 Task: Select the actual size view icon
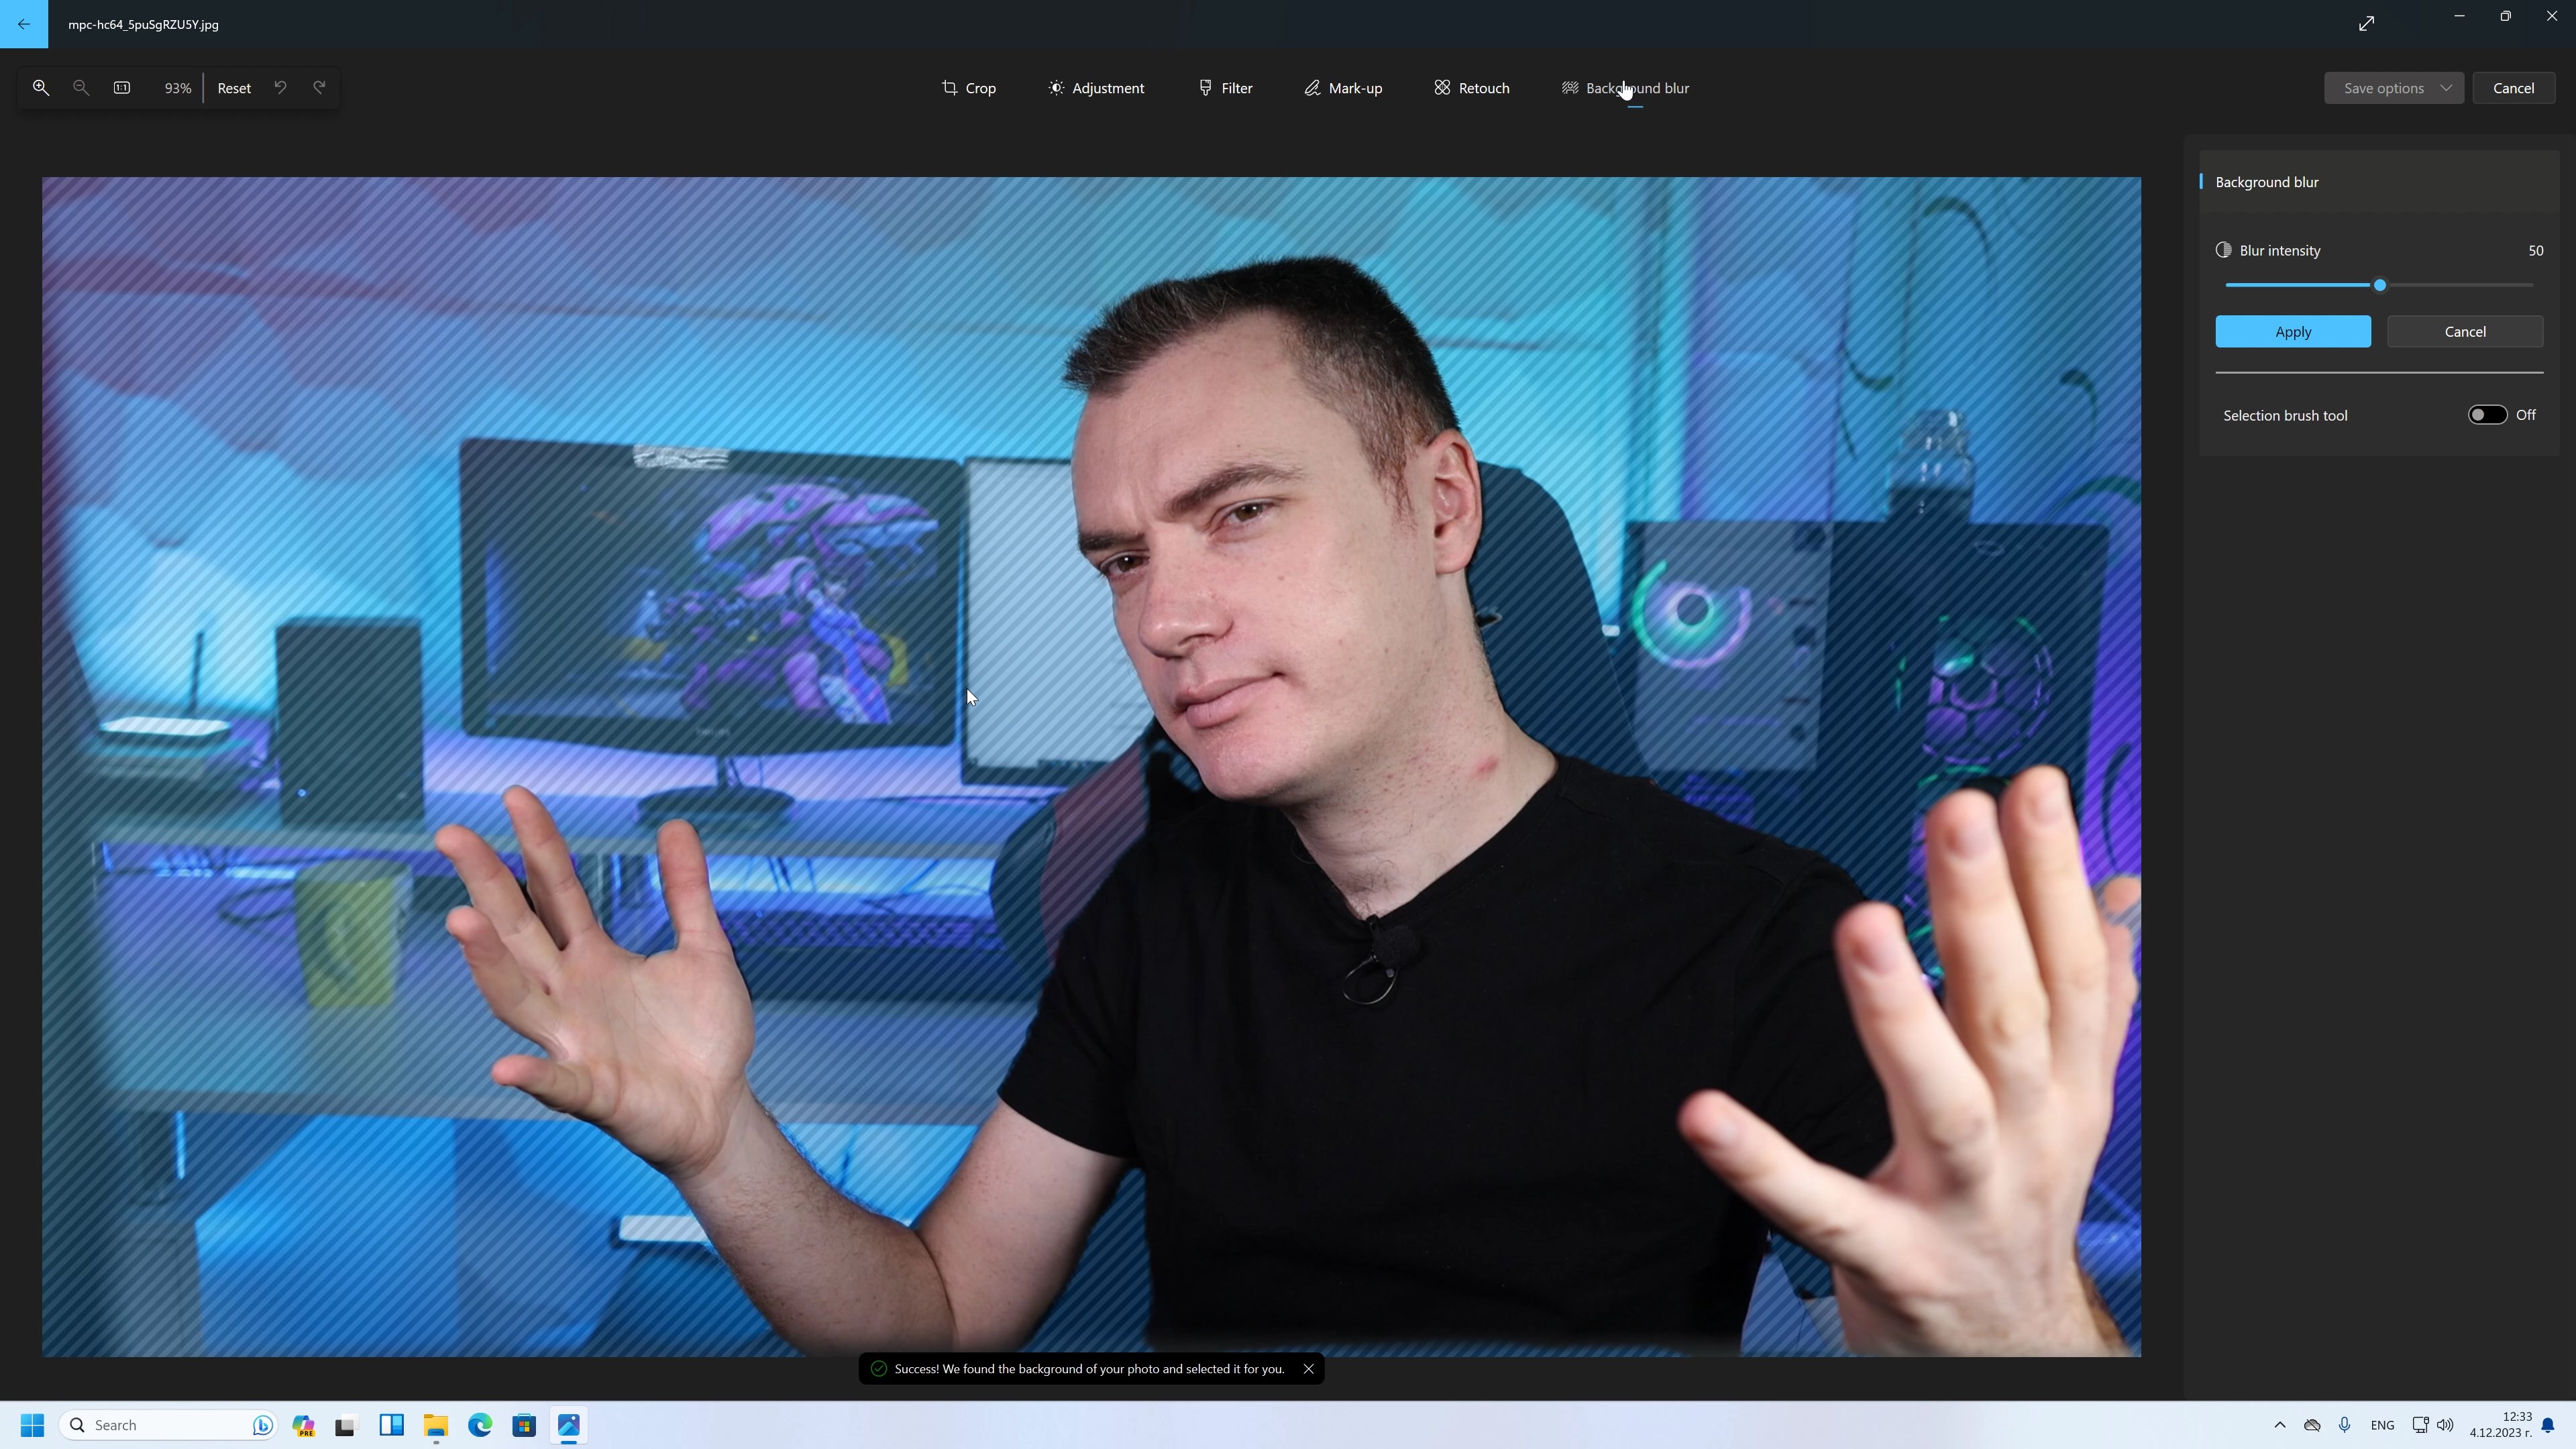coord(122,88)
